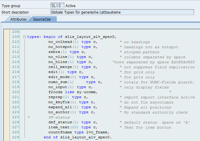This screenshot has width=200, height=141.
Task: Click the asterisk marker on line 225
Action: click(29, 117)
